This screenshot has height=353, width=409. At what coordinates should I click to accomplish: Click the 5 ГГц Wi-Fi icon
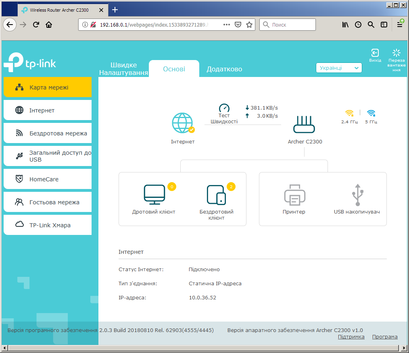(371, 113)
